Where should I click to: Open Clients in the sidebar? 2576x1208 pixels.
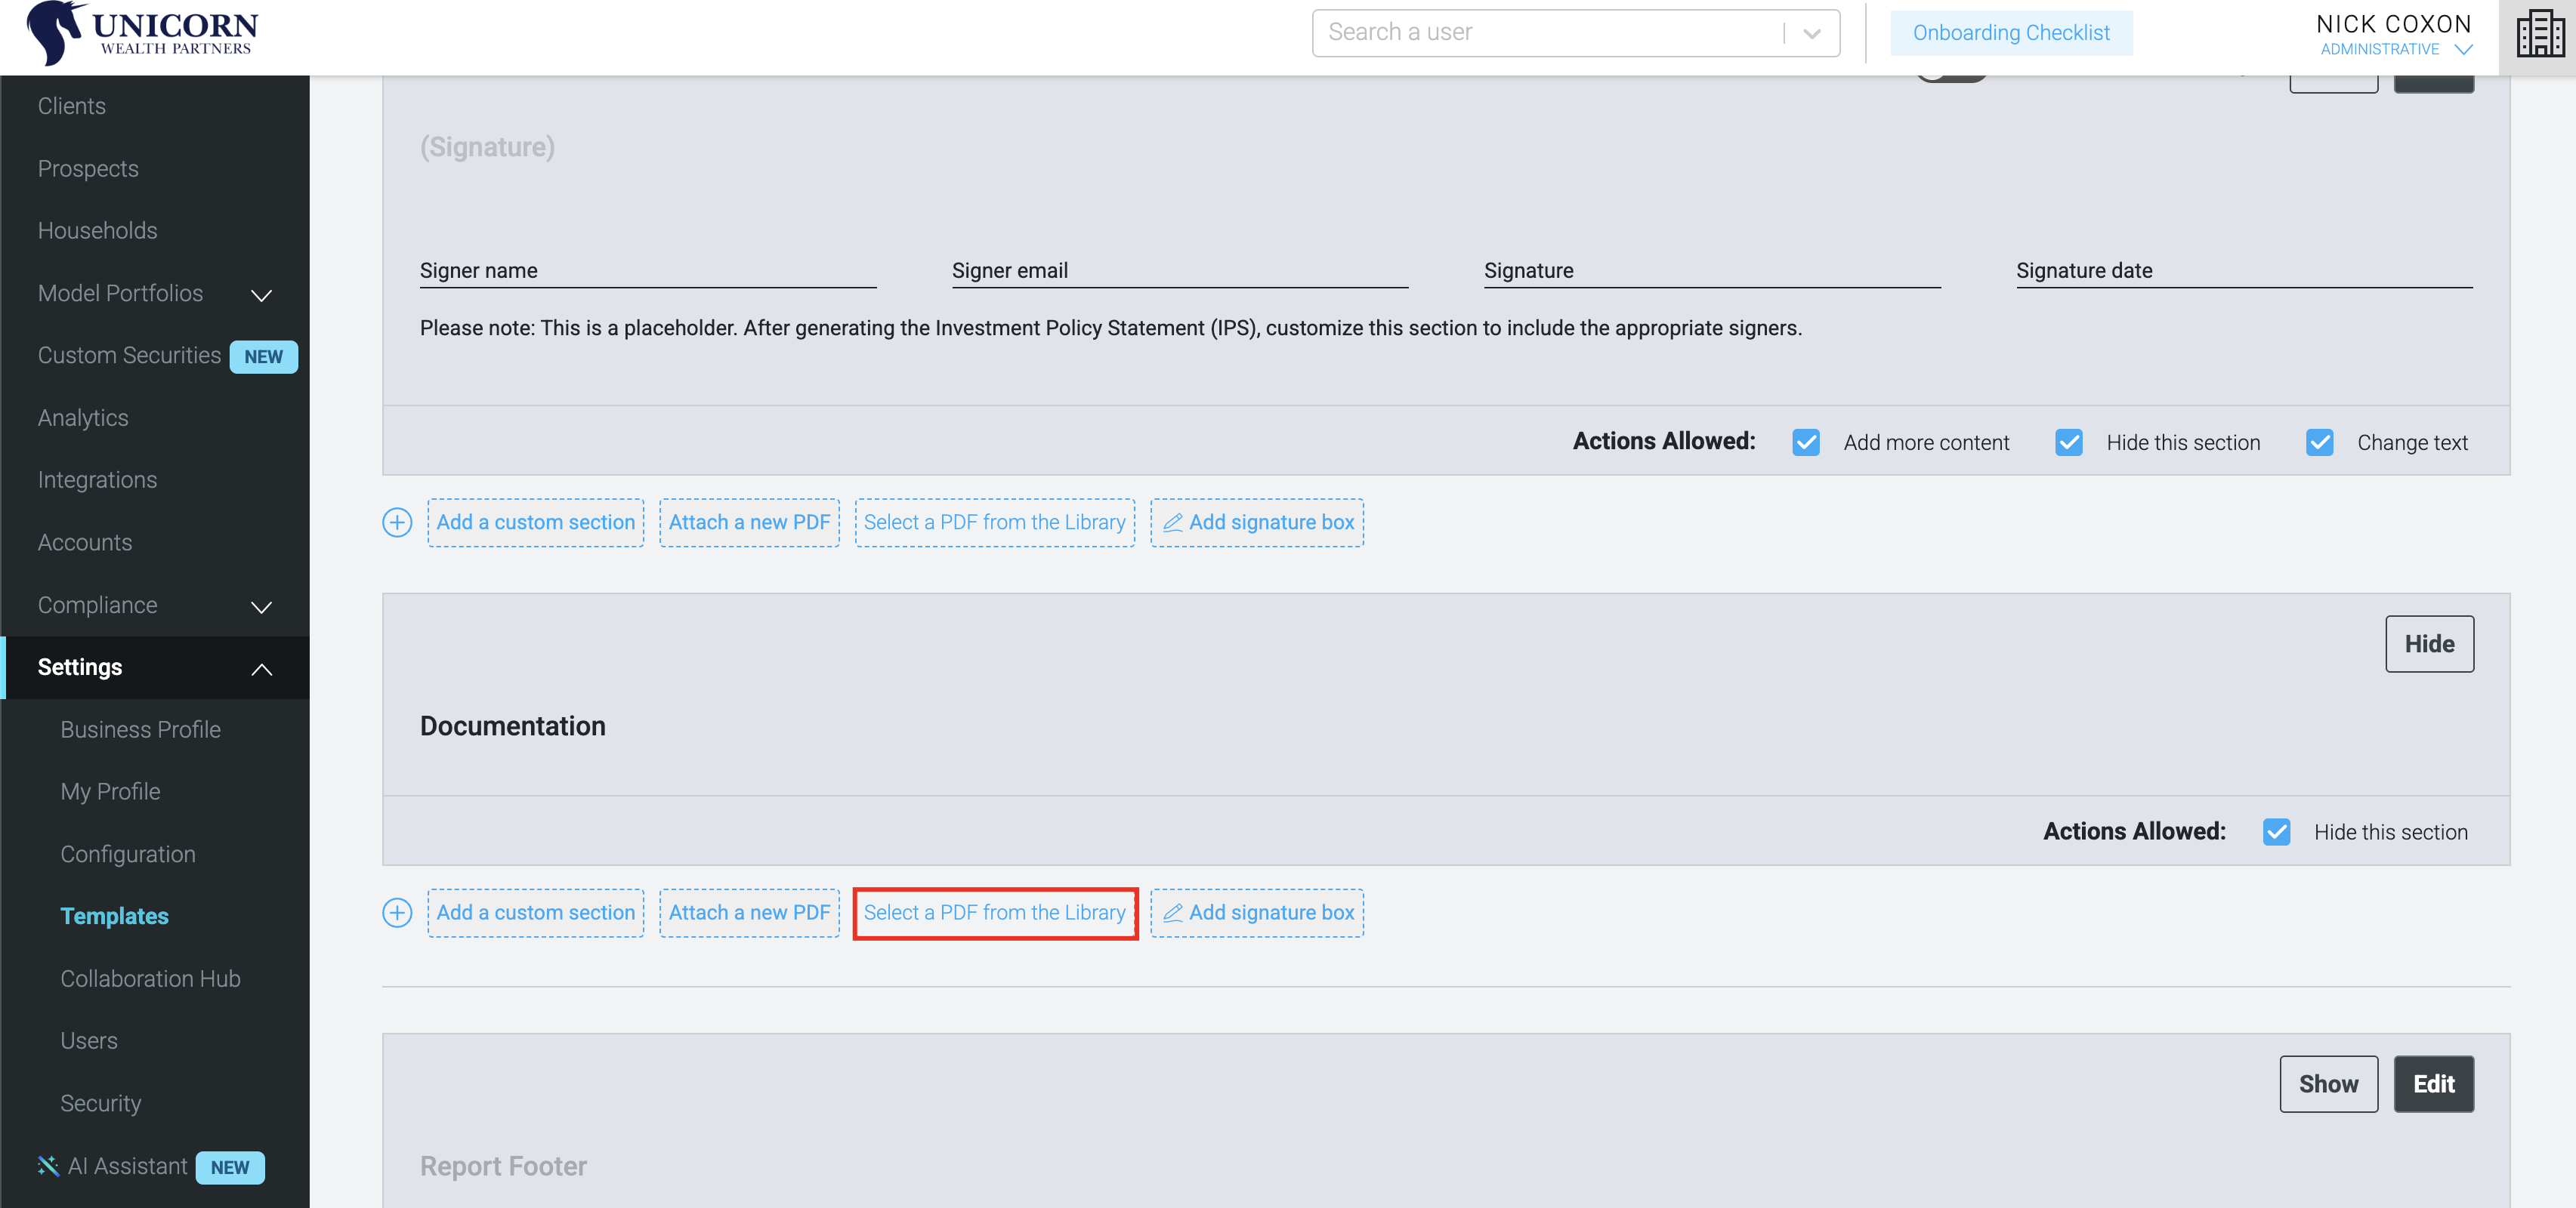point(72,106)
